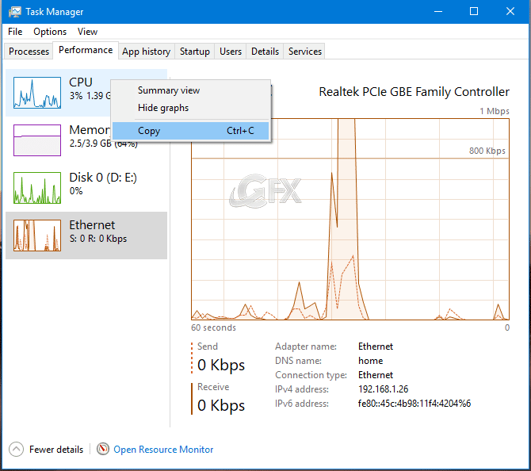Screen dimensions: 531x471
Task: Select the Ethernet S: 0 R: 0 Kbps entry
Action: pos(86,235)
